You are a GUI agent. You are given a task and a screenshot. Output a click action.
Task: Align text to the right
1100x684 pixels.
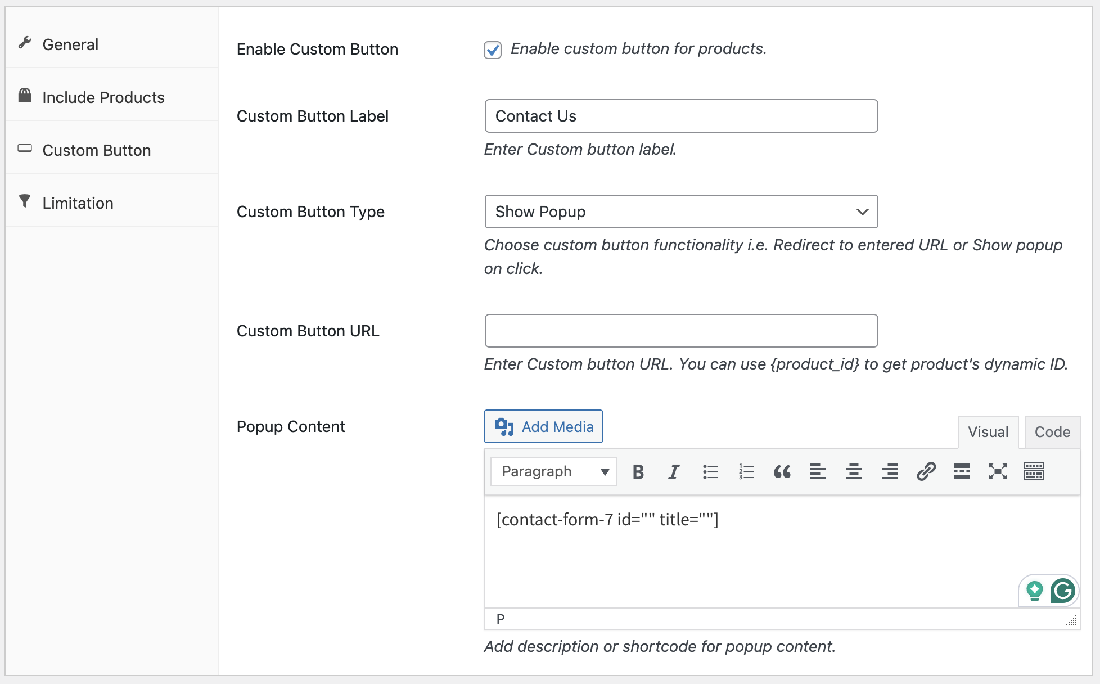[890, 471]
